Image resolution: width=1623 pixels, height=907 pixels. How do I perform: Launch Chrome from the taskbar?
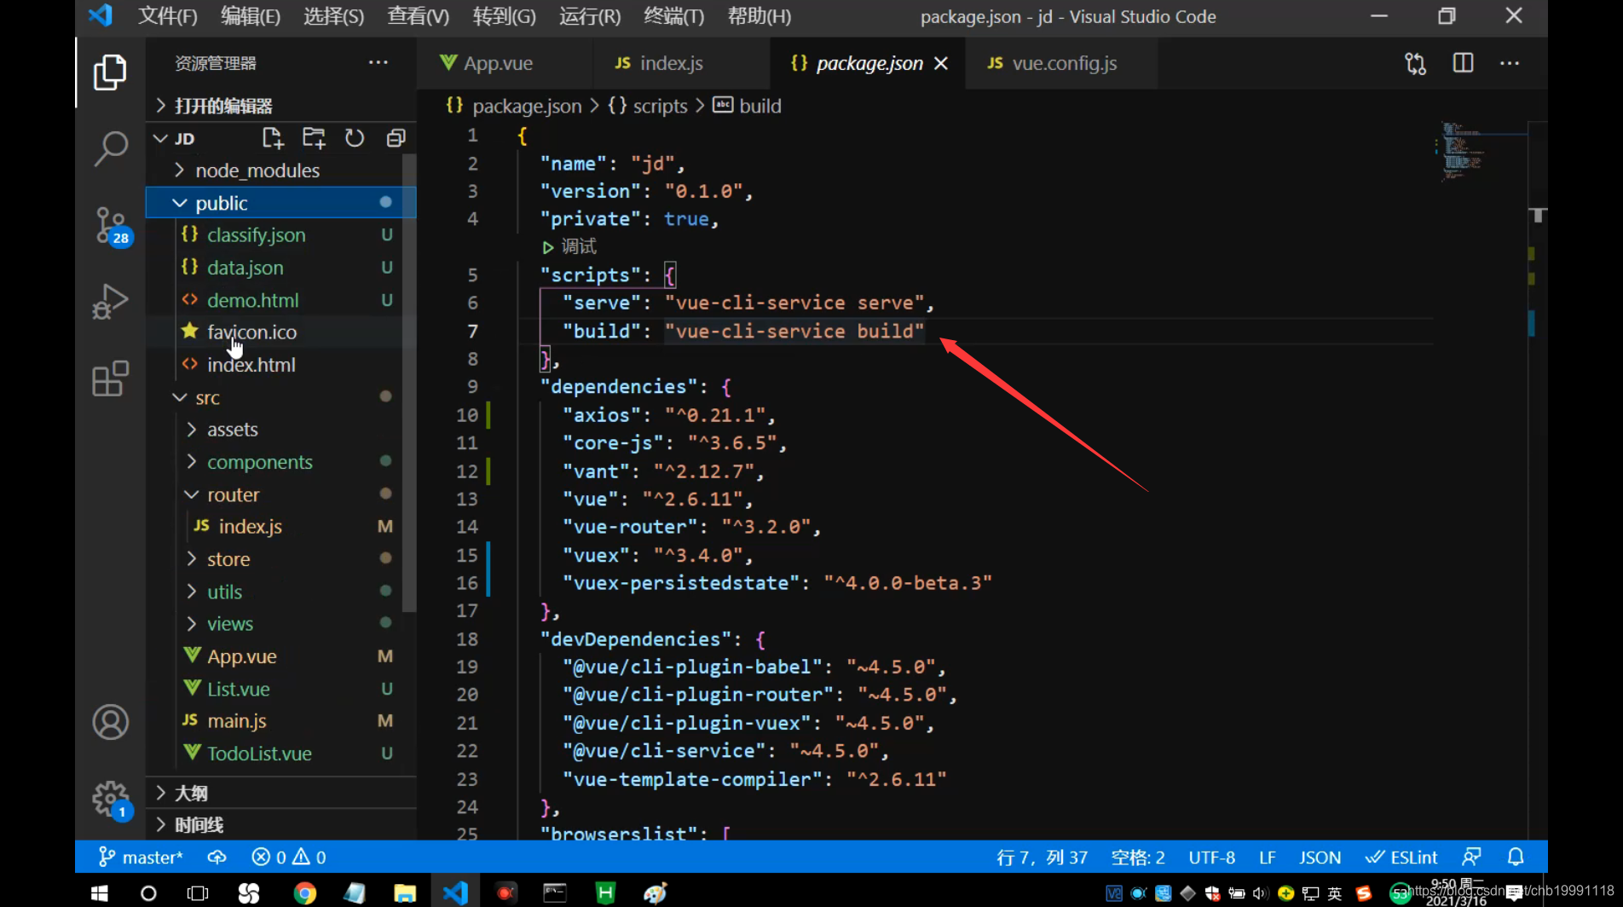click(x=304, y=893)
